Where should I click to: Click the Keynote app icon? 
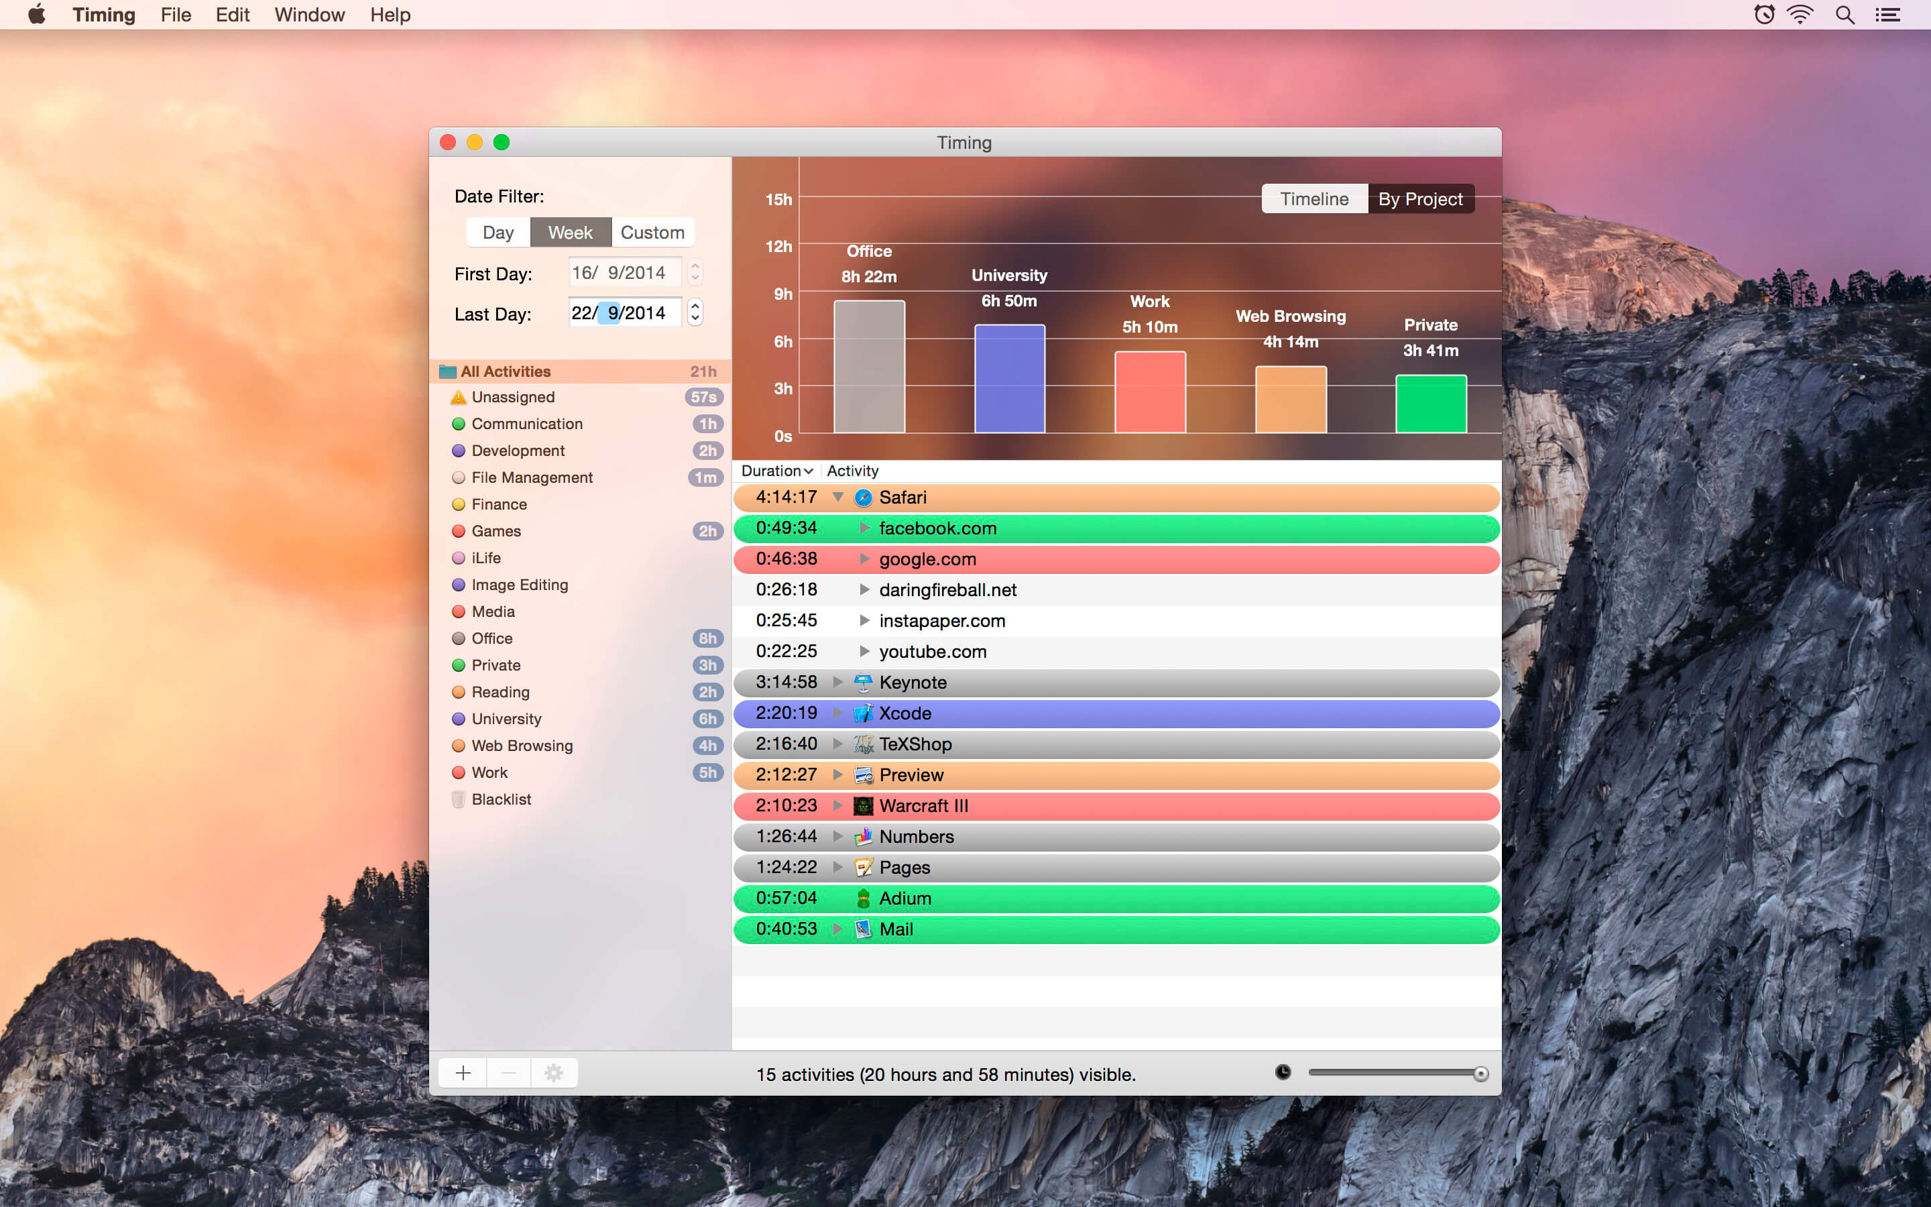[862, 683]
